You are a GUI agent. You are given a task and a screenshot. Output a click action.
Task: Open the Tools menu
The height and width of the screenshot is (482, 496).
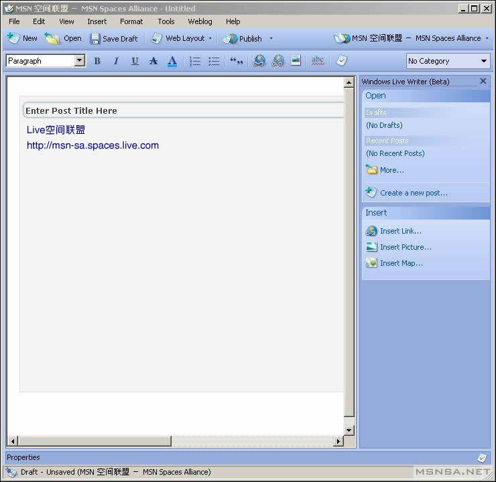pos(166,21)
